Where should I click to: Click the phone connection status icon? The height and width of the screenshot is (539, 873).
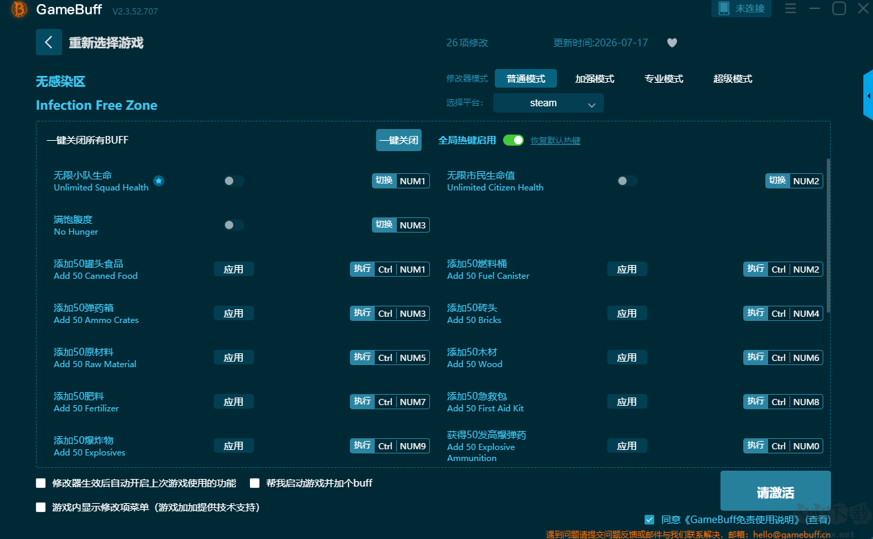[x=724, y=8]
